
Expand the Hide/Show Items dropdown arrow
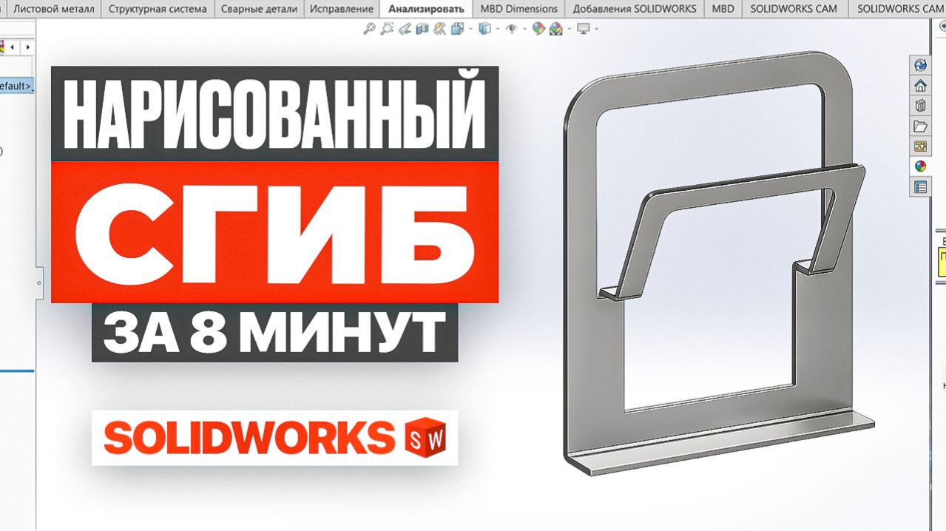pos(525,30)
